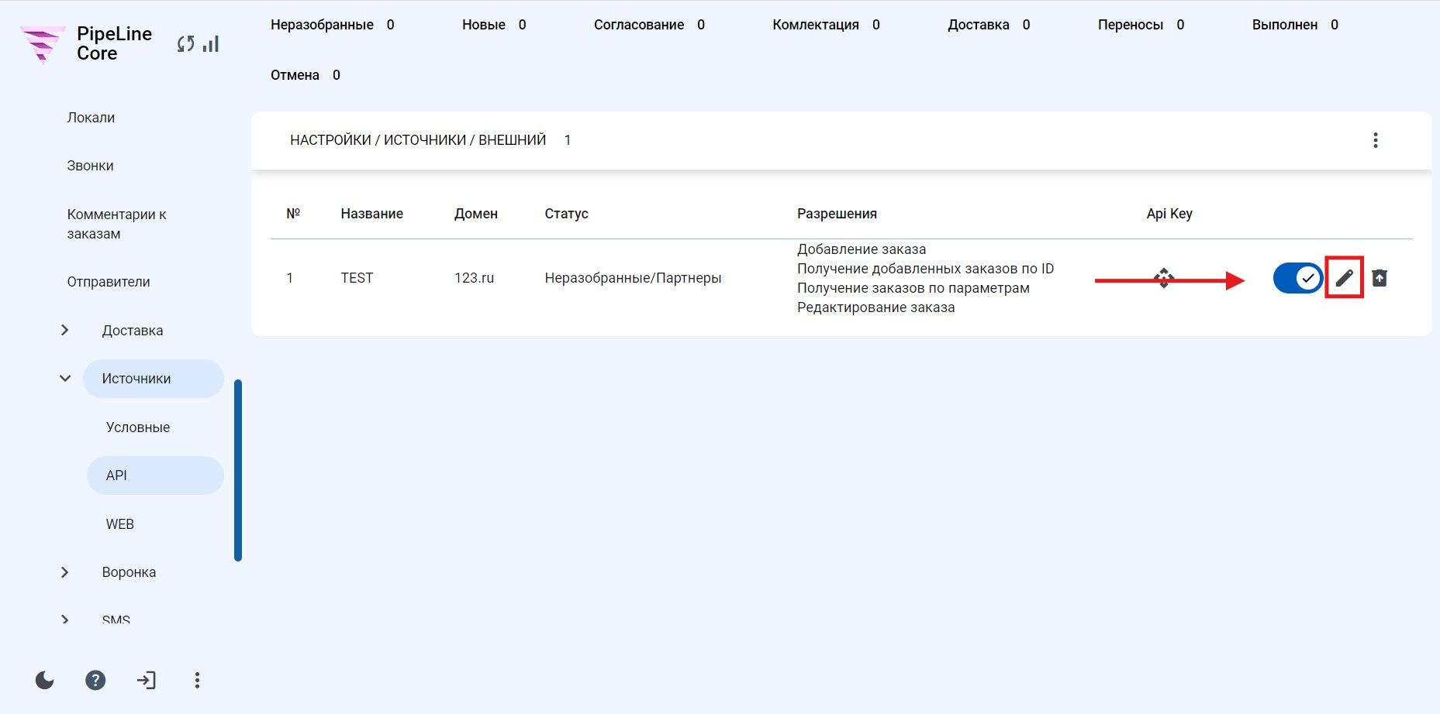Screen dimensions: 1440x714
Task: Click the 123.ru domain cell
Action: (474, 278)
